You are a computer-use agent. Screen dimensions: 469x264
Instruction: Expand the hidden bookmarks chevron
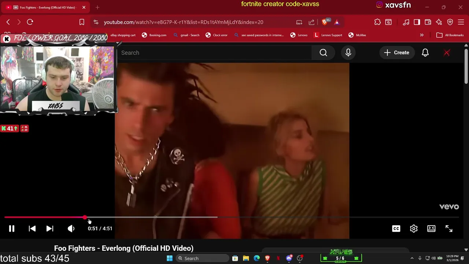422,35
